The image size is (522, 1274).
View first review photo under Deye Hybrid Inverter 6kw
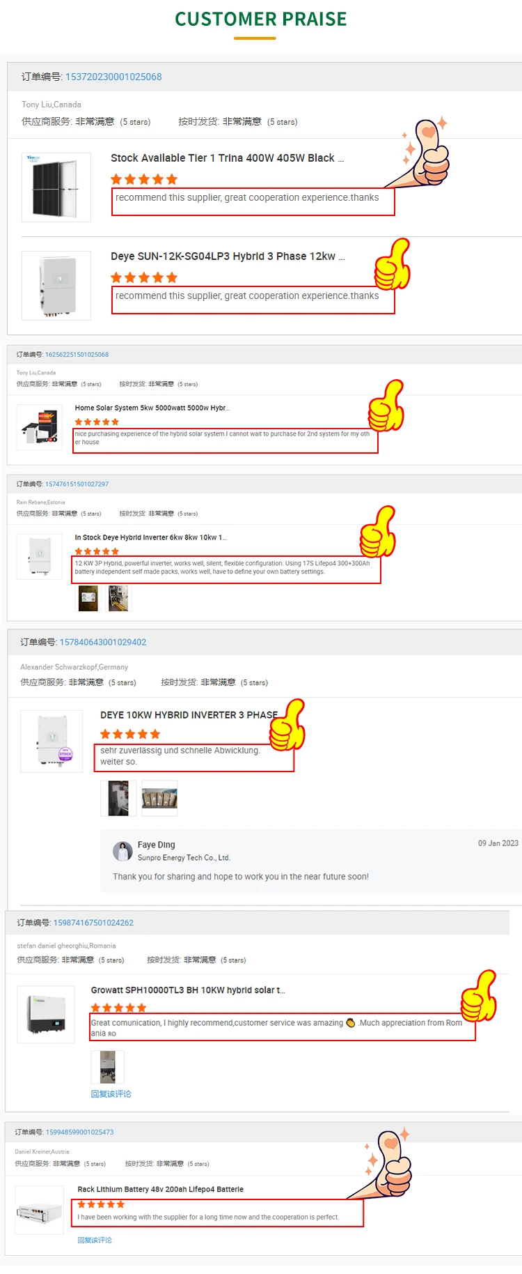[x=88, y=598]
